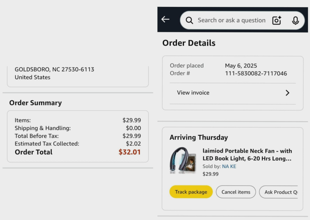Open the laimiod Portable Neck Fan title

click(247, 155)
